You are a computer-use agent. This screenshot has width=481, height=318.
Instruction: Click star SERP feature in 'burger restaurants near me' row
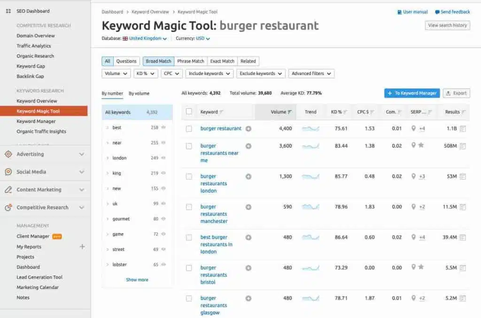click(421, 145)
